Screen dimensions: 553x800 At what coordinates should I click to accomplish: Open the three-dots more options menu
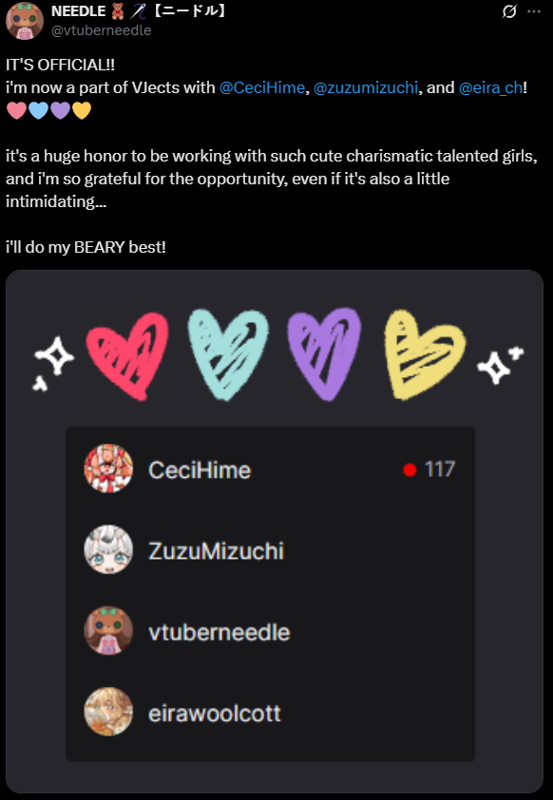534,11
